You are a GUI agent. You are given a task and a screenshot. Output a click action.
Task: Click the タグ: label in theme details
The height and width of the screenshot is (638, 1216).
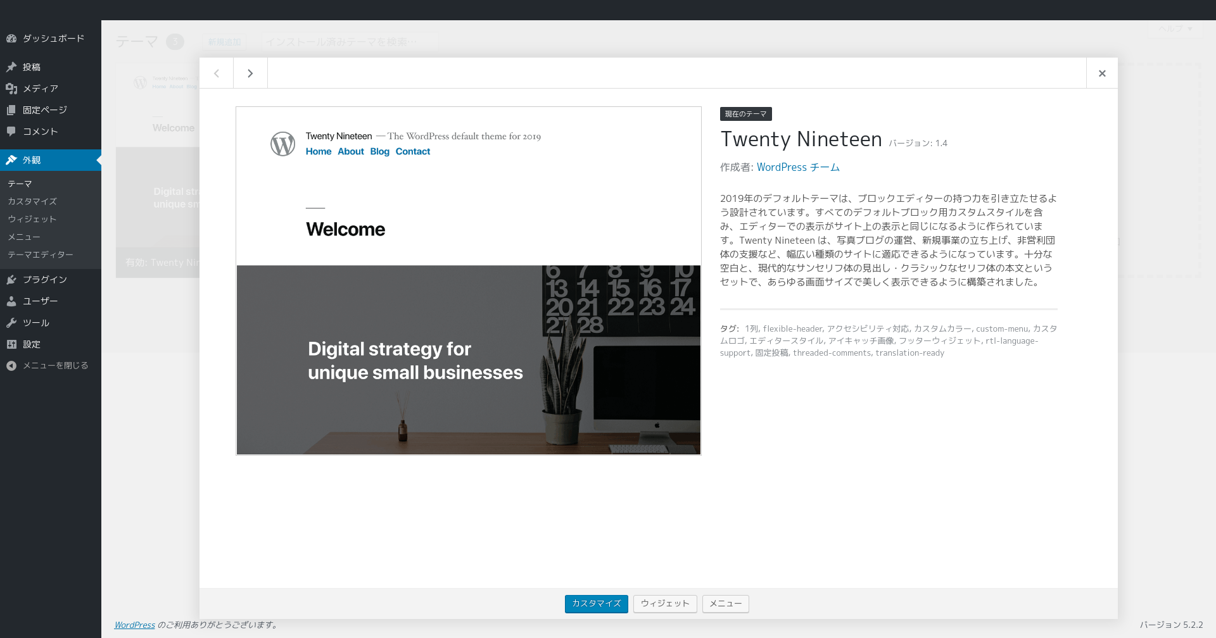click(x=730, y=328)
